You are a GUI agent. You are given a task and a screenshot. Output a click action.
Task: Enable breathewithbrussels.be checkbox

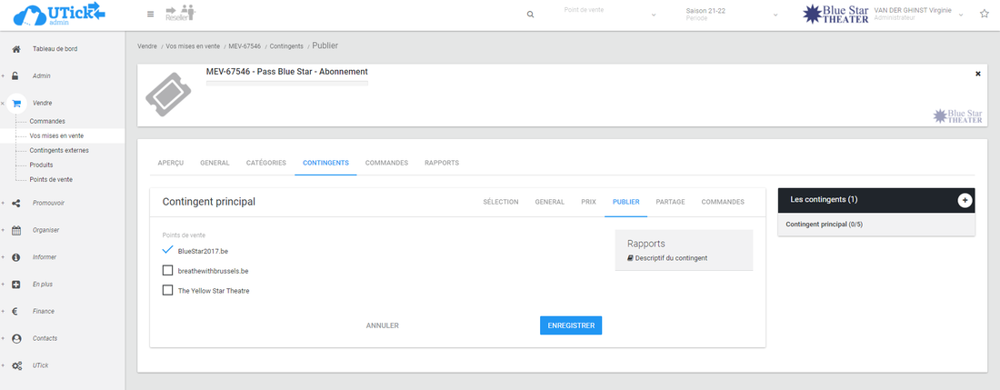167,271
